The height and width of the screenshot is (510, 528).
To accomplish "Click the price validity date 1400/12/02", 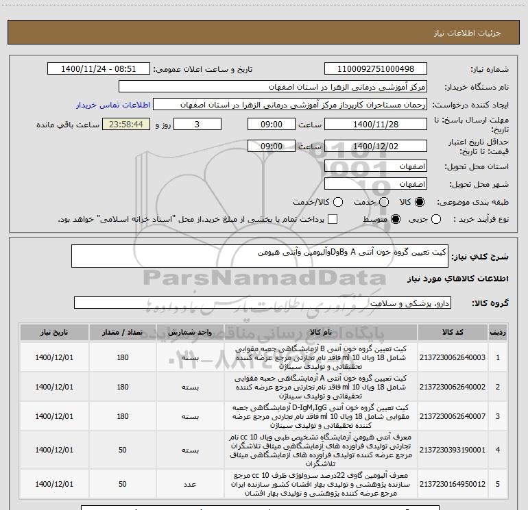I will 376,146.
